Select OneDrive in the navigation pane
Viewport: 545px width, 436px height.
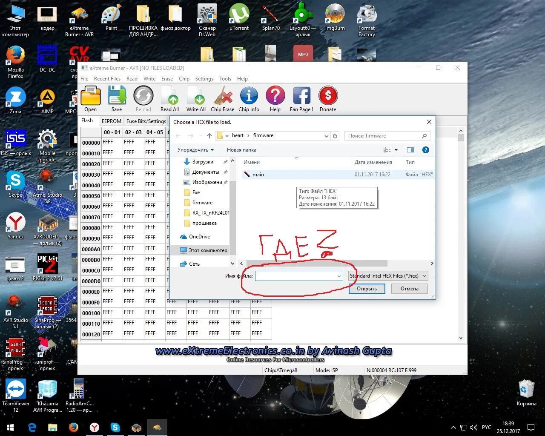pos(199,237)
